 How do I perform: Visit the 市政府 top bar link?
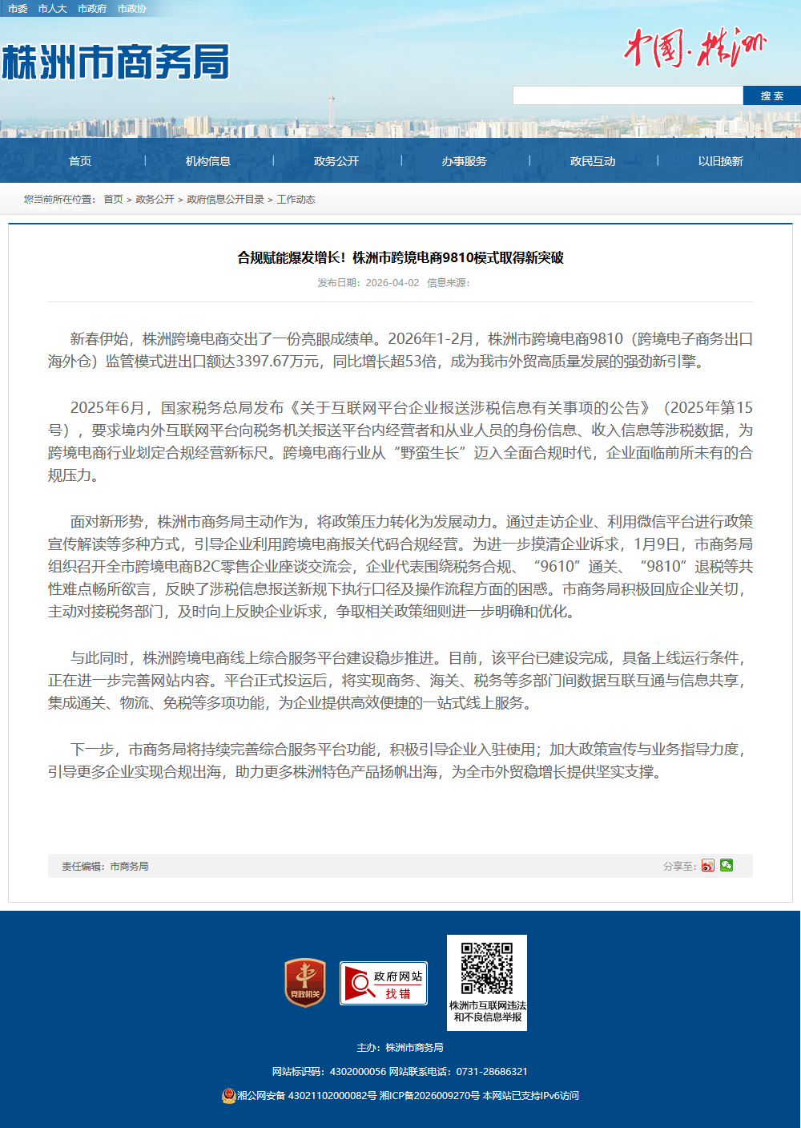pyautogui.click(x=92, y=9)
